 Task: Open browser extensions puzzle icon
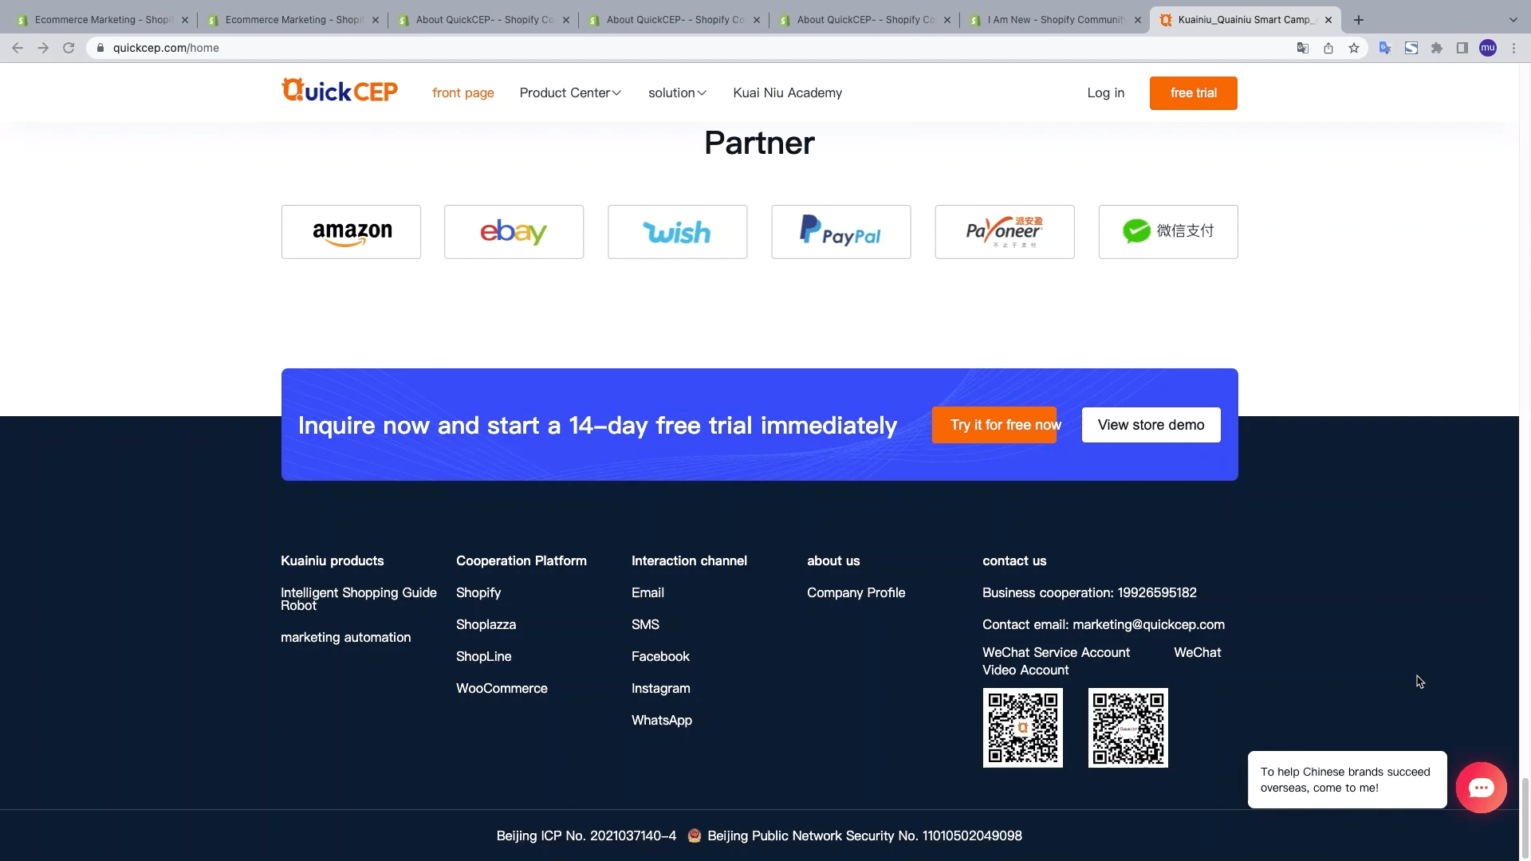(1437, 48)
